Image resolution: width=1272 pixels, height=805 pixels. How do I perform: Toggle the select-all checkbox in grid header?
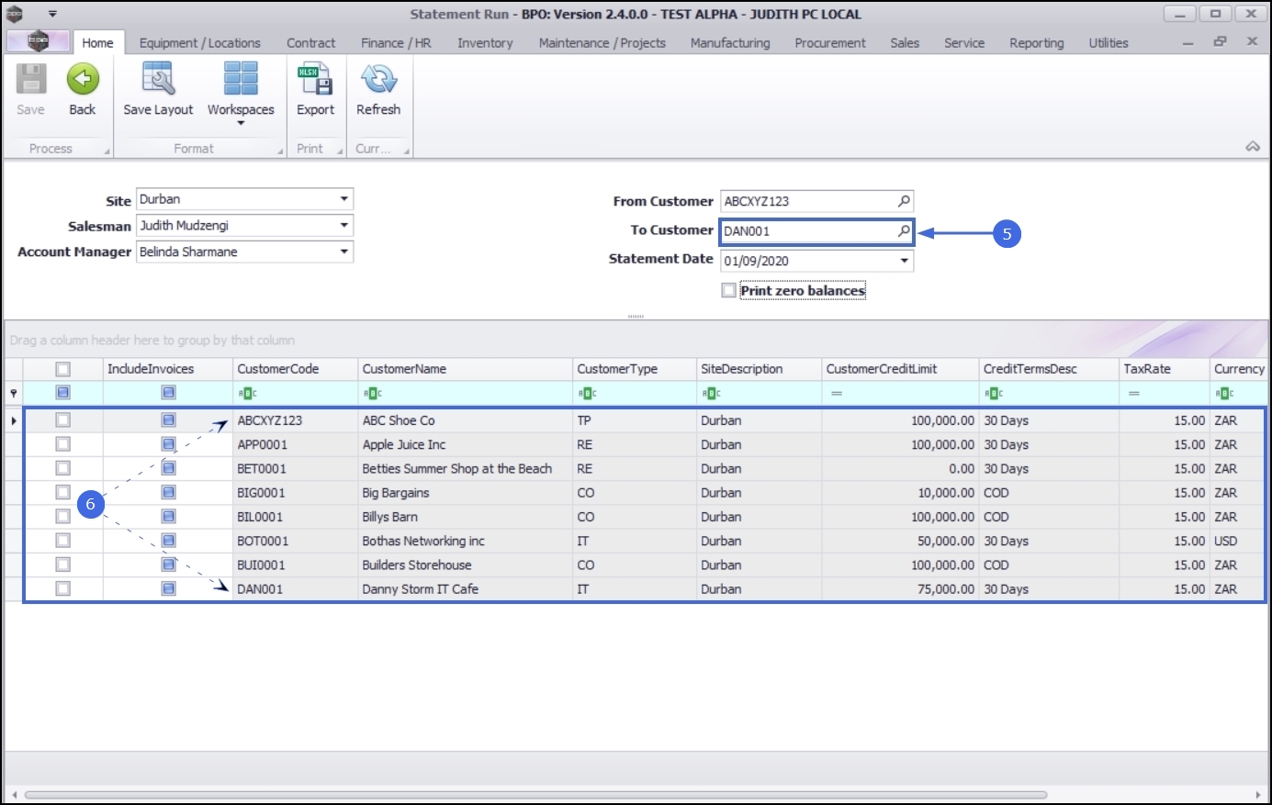62,369
